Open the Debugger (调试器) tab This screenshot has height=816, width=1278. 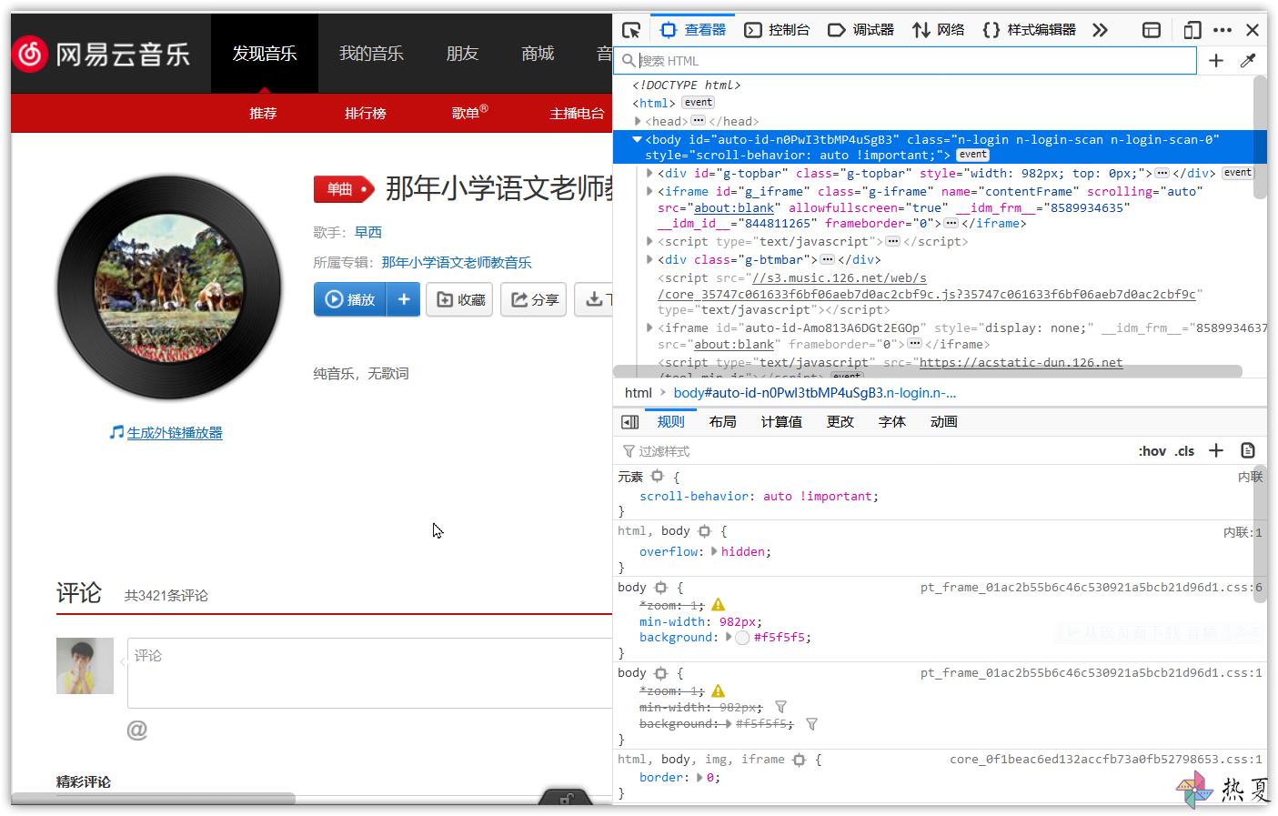coord(860,30)
